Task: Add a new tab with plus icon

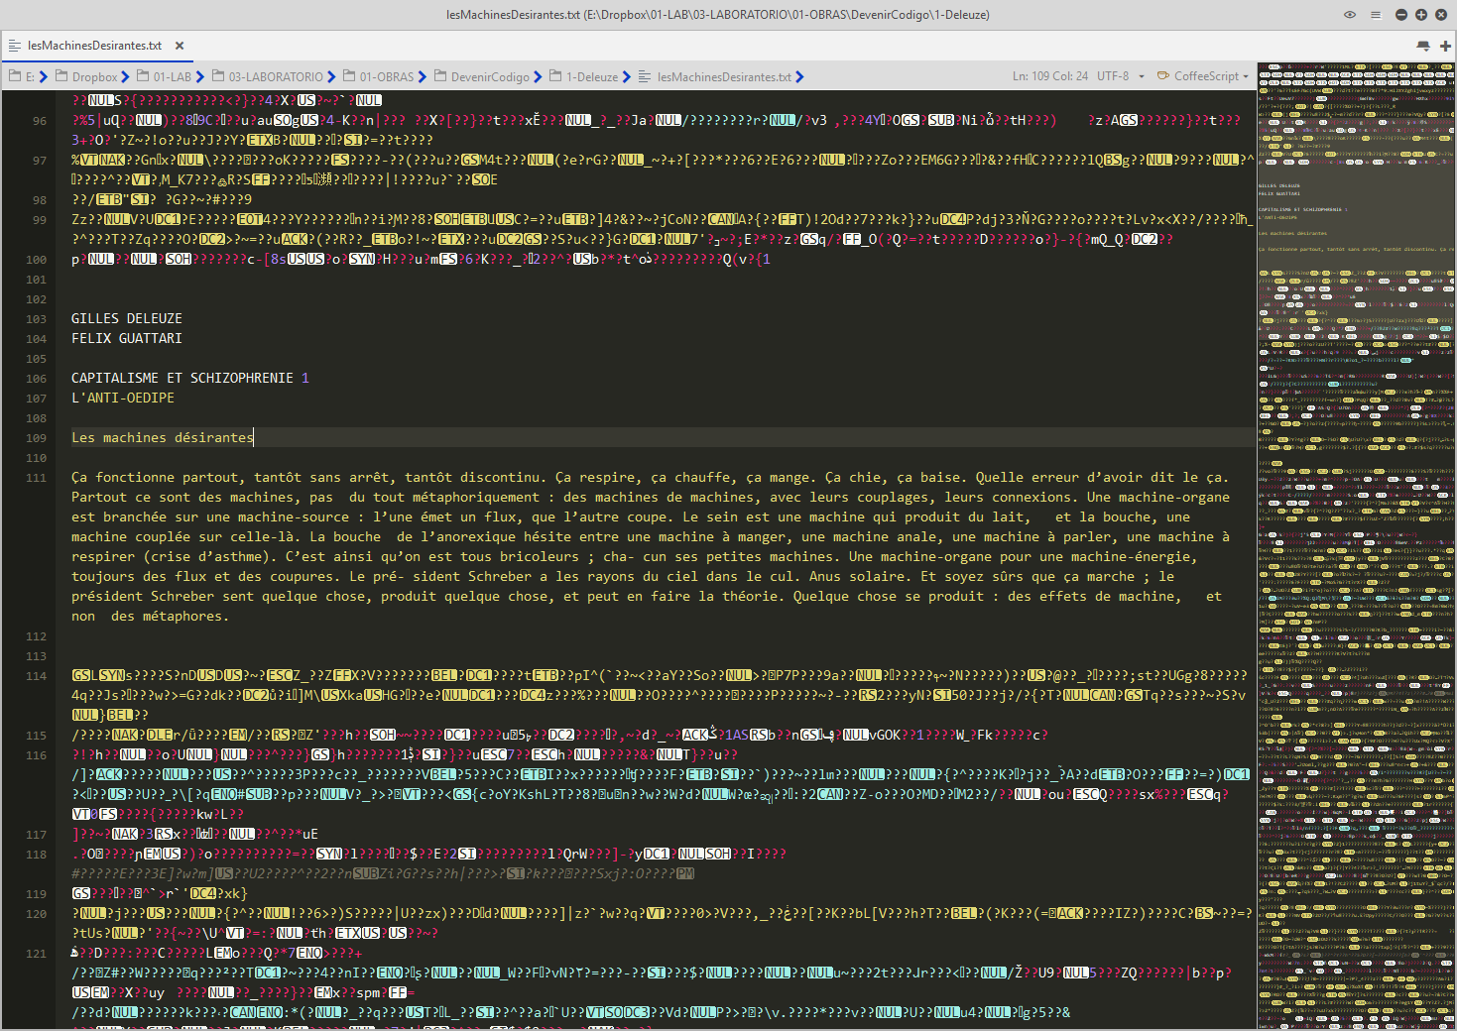Action: (x=1445, y=46)
